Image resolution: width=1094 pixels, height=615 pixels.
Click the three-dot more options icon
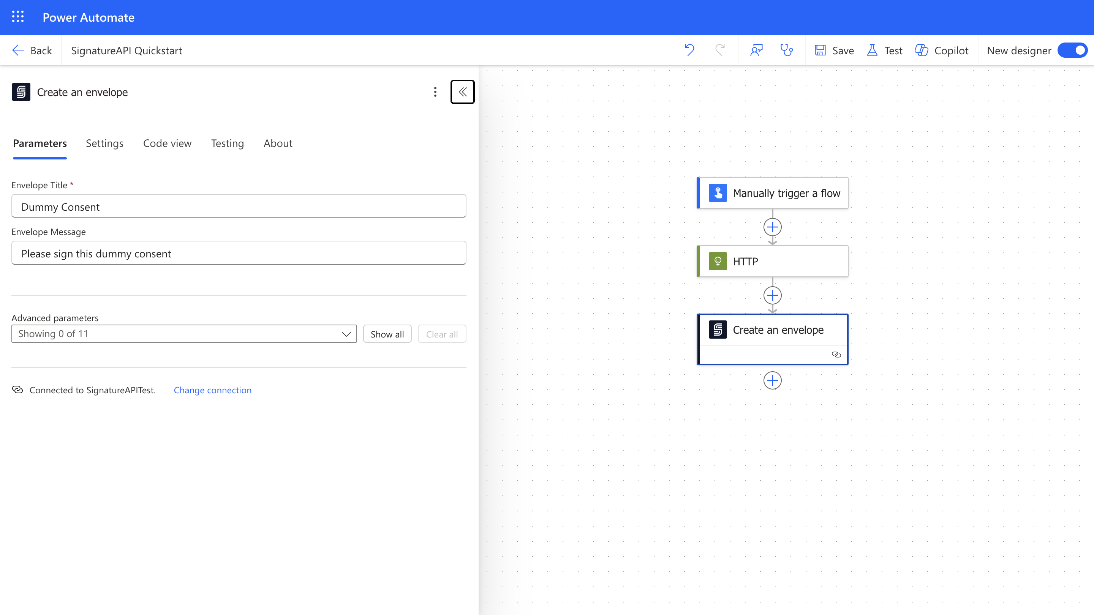point(435,92)
